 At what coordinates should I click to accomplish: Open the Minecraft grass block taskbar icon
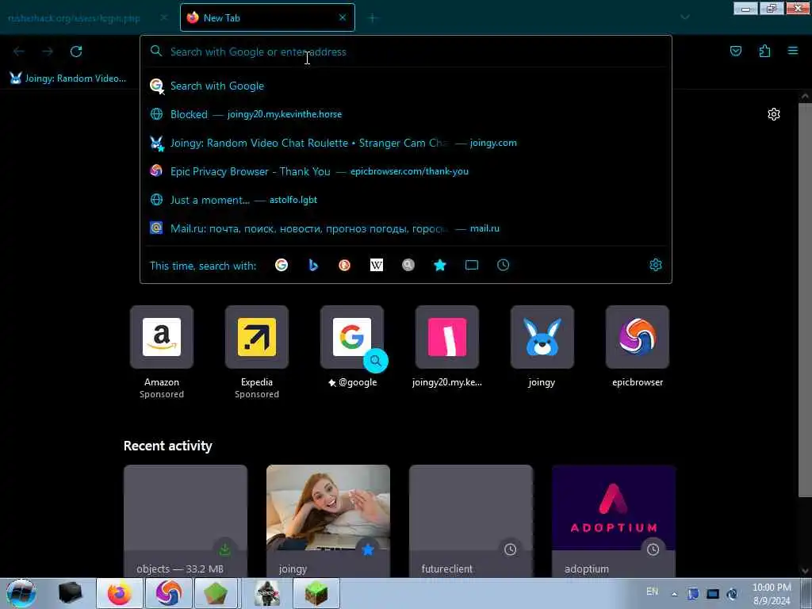click(x=316, y=593)
